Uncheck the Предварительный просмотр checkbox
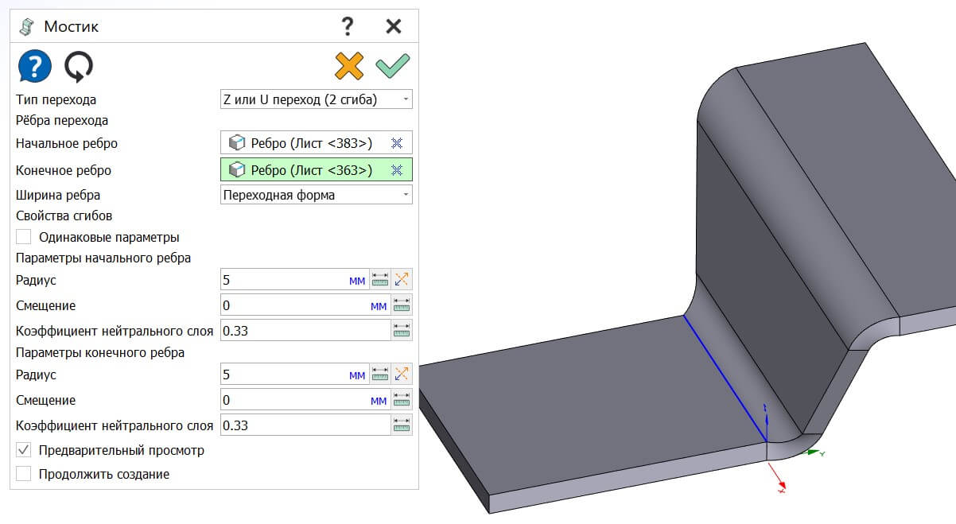Screen dimensions: 956x524 pyautogui.click(x=24, y=450)
